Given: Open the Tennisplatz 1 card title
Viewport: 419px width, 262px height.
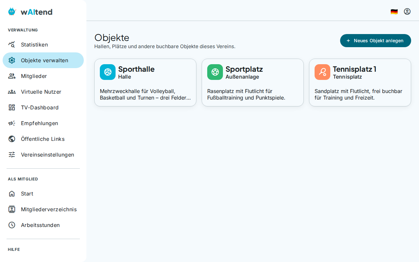Looking at the screenshot, I should click(355, 69).
